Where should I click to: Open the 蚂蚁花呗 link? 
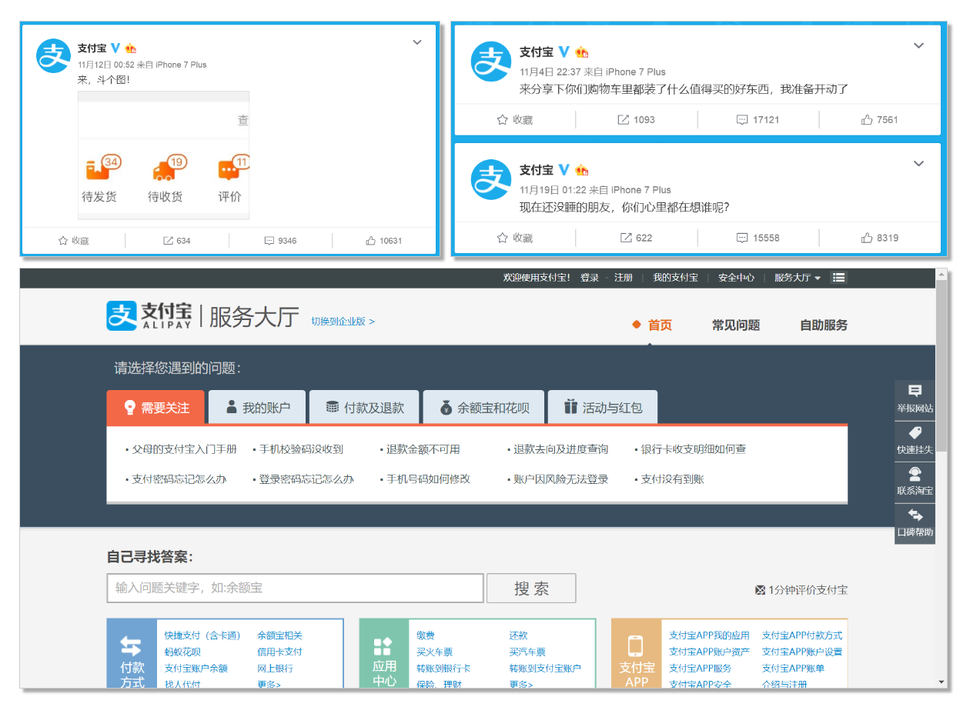pos(182,652)
